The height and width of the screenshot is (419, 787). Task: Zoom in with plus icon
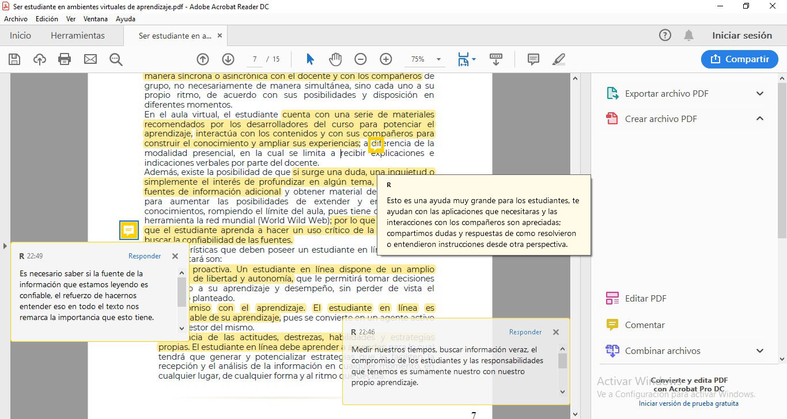pos(386,59)
